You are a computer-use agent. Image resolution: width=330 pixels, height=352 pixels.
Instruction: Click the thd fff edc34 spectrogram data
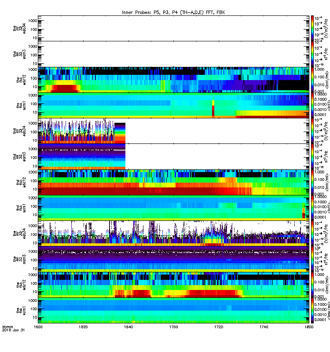[x=82, y=131]
